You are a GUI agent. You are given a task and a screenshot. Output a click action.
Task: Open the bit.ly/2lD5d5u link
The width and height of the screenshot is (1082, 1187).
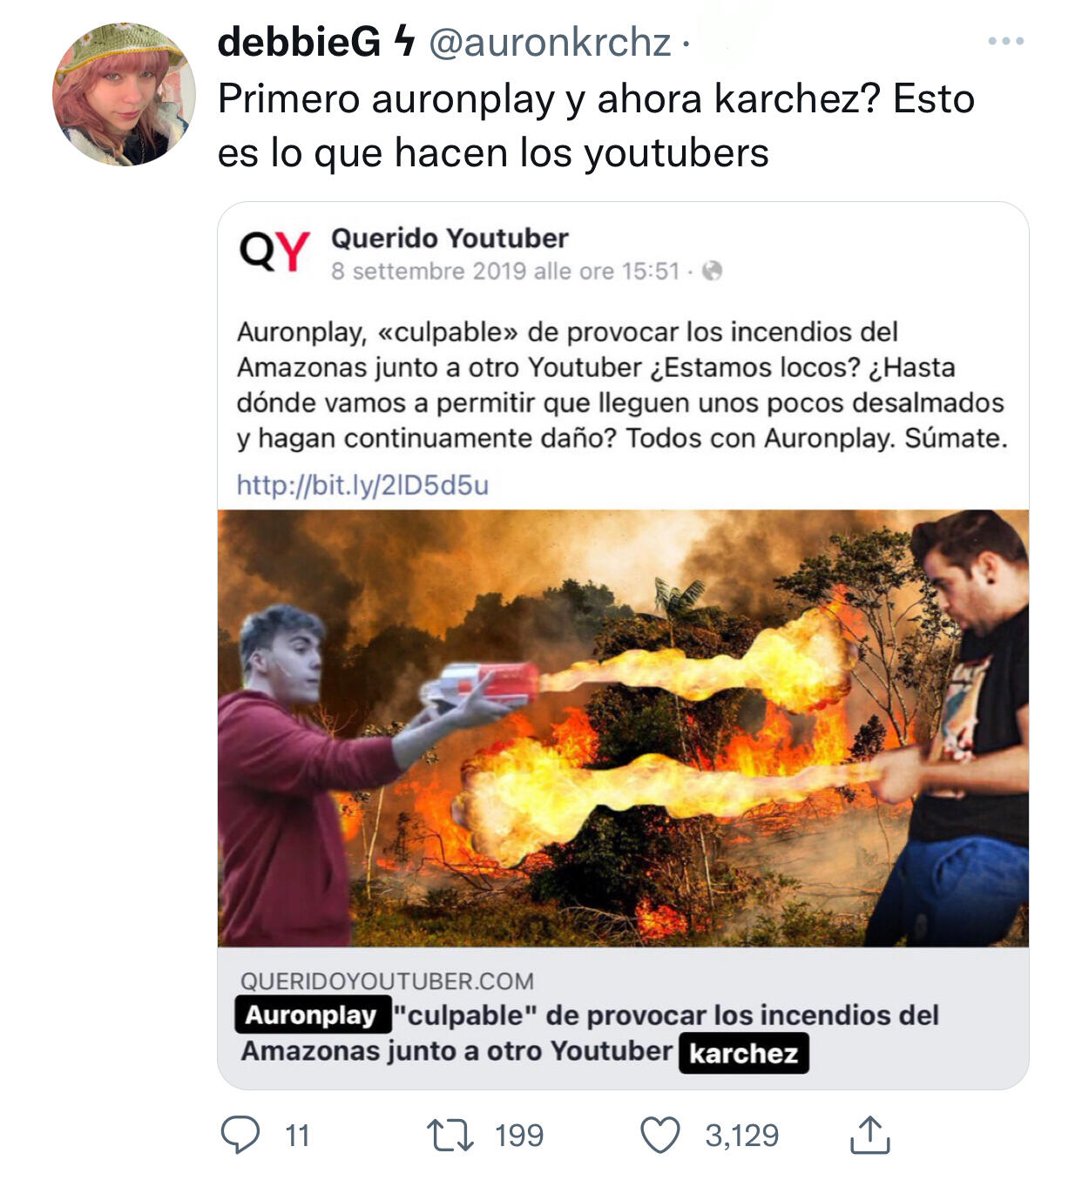362,485
